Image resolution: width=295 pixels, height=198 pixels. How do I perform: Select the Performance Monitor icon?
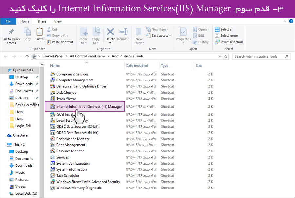[x=53, y=139]
